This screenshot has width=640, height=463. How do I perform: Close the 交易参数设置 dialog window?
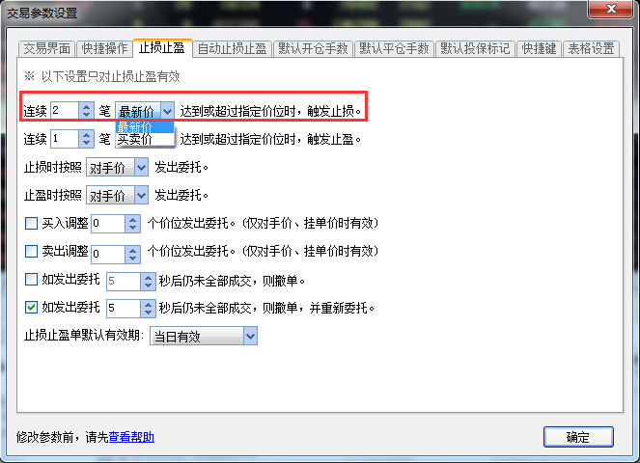[611, 9]
